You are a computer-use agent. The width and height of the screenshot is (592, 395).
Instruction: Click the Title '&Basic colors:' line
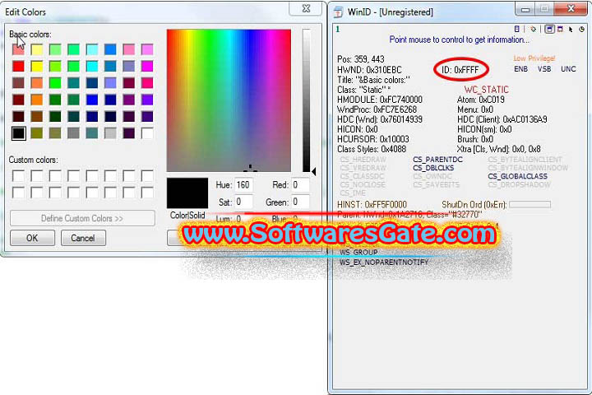click(373, 80)
